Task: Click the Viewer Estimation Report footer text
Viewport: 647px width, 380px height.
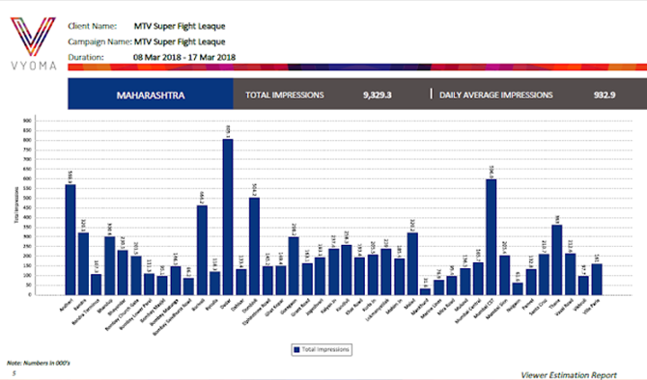Action: pyautogui.click(x=569, y=375)
